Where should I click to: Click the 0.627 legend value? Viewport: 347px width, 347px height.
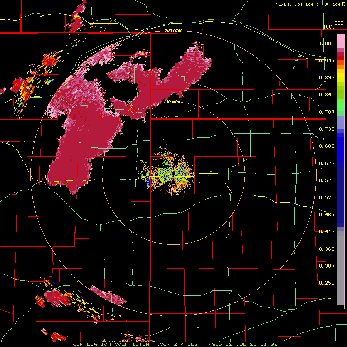[x=327, y=163]
